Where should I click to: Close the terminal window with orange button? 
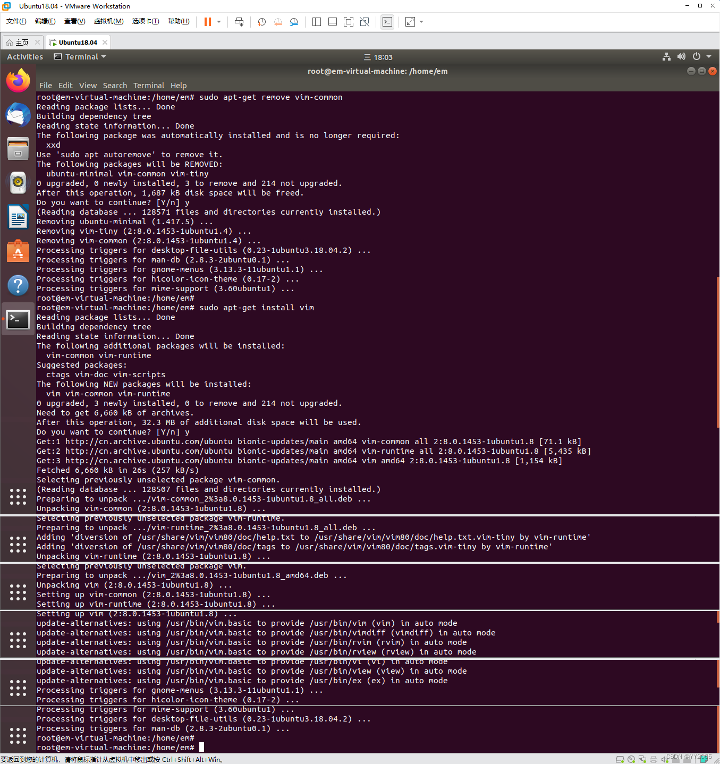[713, 71]
